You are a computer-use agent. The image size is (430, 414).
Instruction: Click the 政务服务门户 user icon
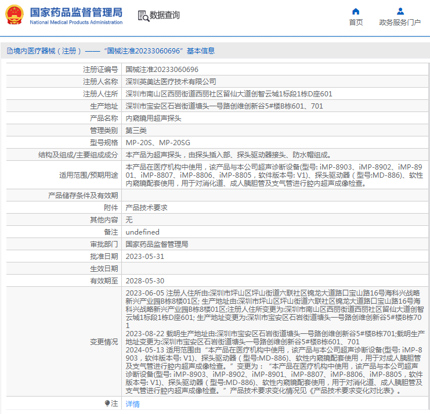click(x=400, y=11)
